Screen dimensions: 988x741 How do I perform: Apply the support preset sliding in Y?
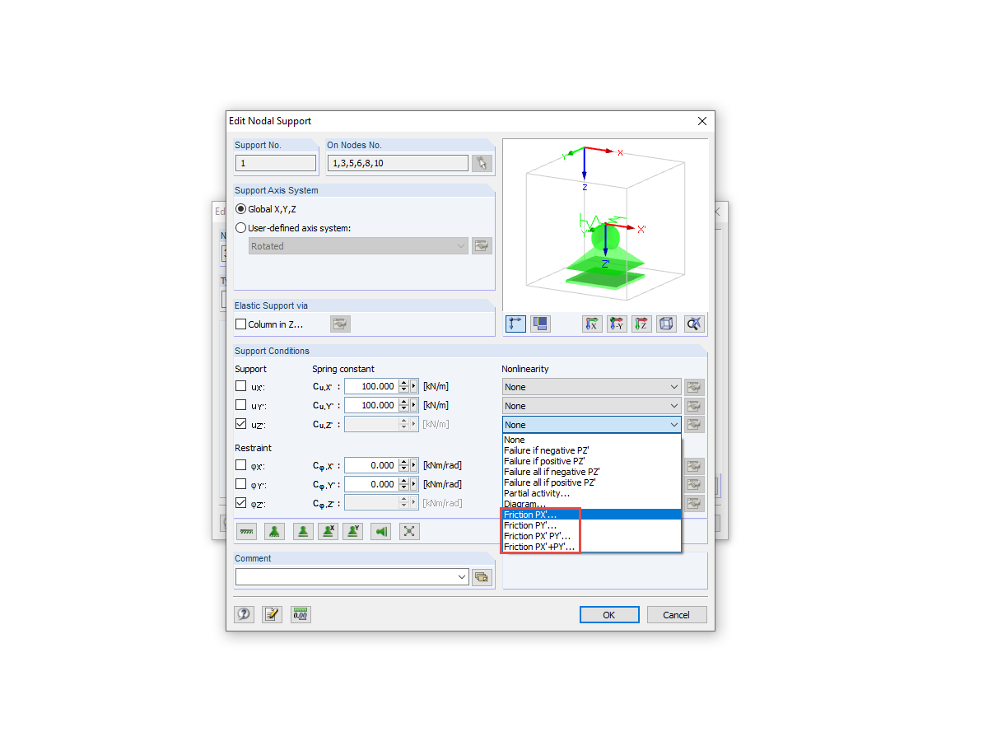click(x=352, y=531)
